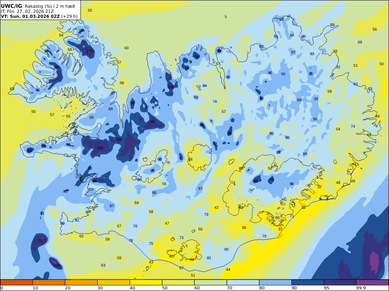Screen dimensions: 389x291
Task: Select the 41 value on the east coast
Action: click(x=354, y=164)
